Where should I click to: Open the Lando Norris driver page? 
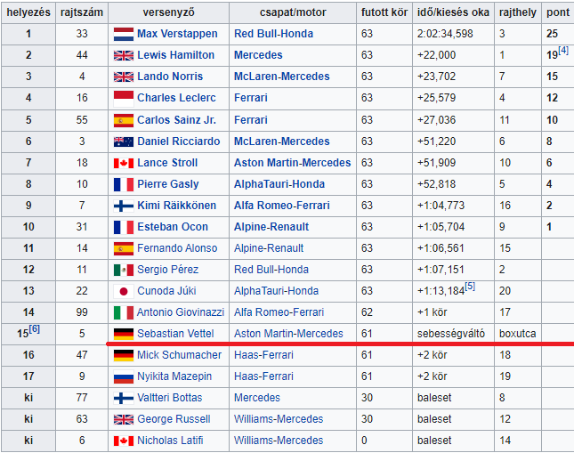click(171, 77)
